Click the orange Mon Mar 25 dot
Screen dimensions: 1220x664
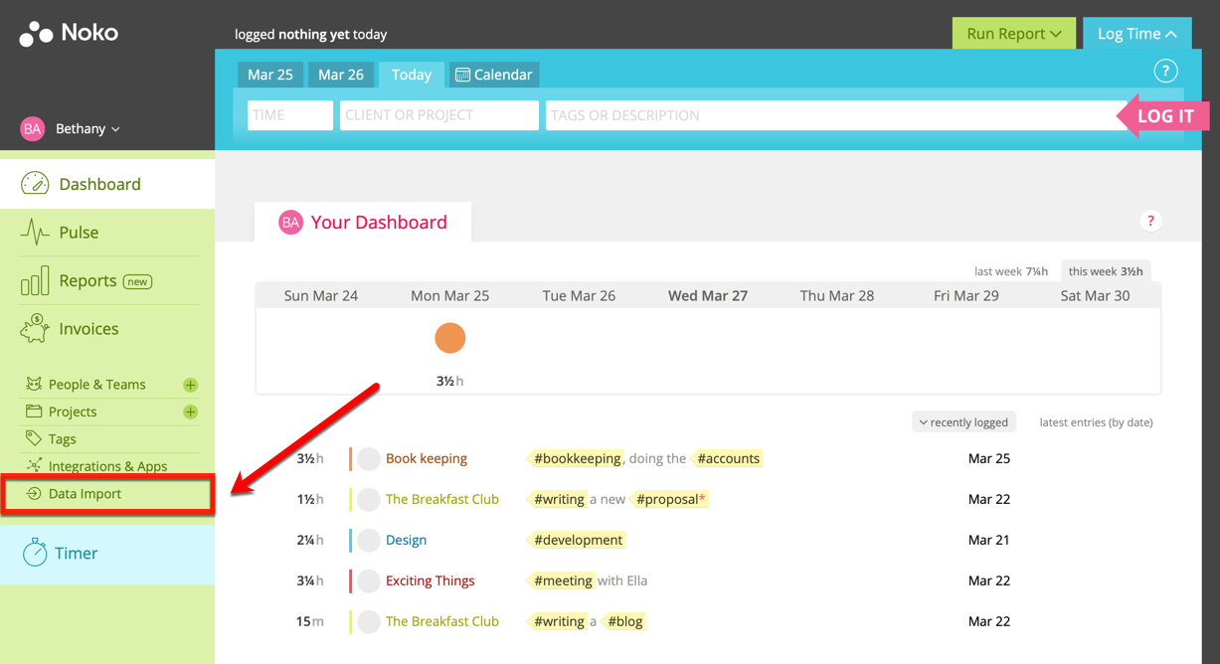[450, 338]
